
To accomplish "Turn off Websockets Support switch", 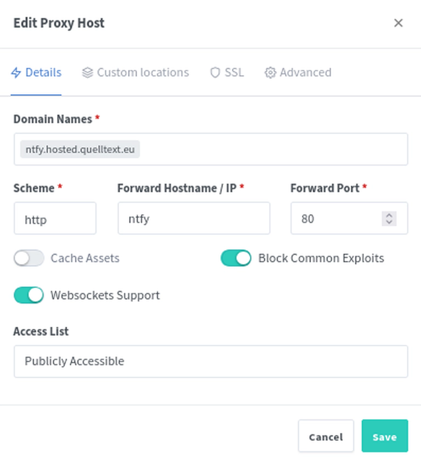I will (x=29, y=295).
